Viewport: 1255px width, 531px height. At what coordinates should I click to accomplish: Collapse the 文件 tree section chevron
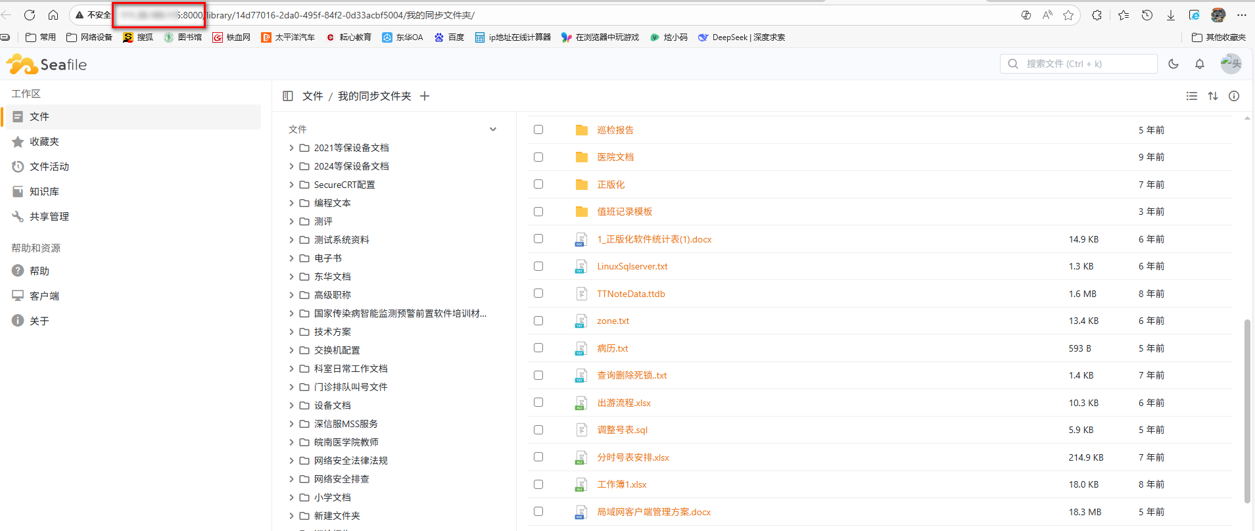pos(493,129)
